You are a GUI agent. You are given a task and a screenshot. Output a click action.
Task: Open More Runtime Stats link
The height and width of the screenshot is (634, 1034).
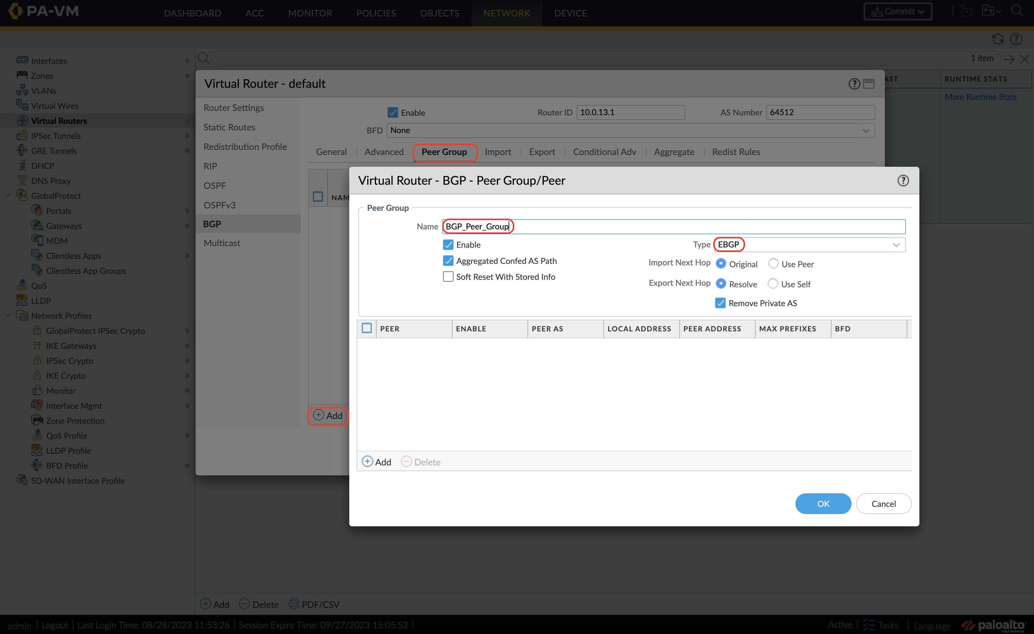pyautogui.click(x=980, y=97)
